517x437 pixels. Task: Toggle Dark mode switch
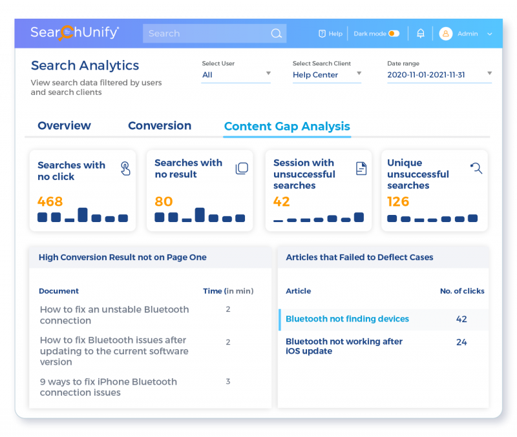tap(394, 34)
